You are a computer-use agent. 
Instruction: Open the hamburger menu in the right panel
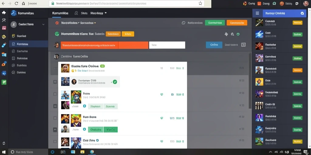(258, 13)
